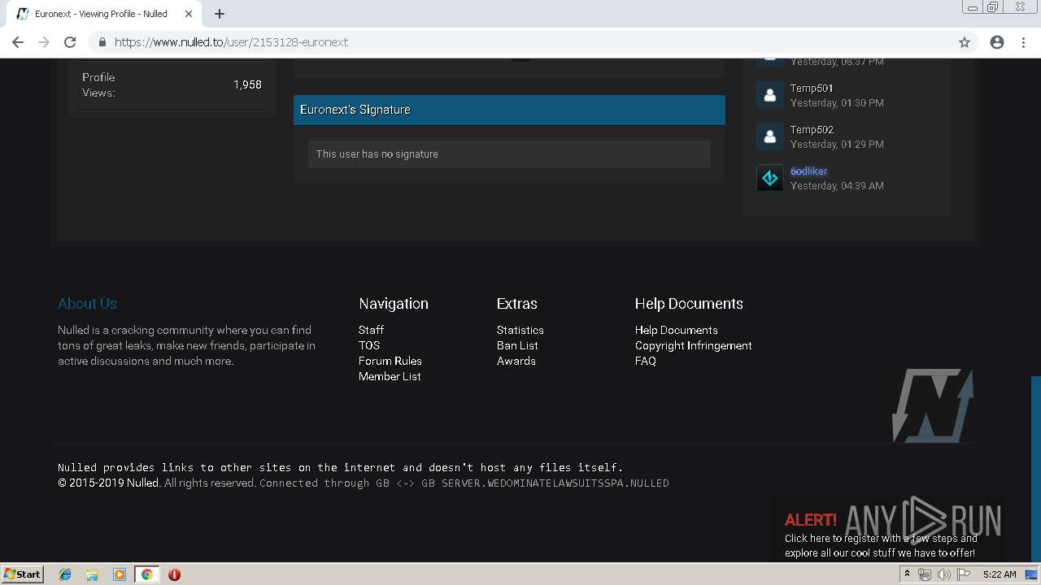The image size is (1041, 585).
Task: Open the TOS link
Action: click(369, 345)
